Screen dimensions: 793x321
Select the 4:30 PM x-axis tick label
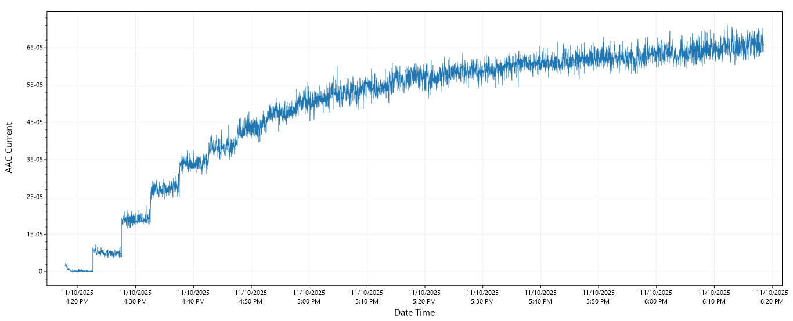tap(135, 297)
